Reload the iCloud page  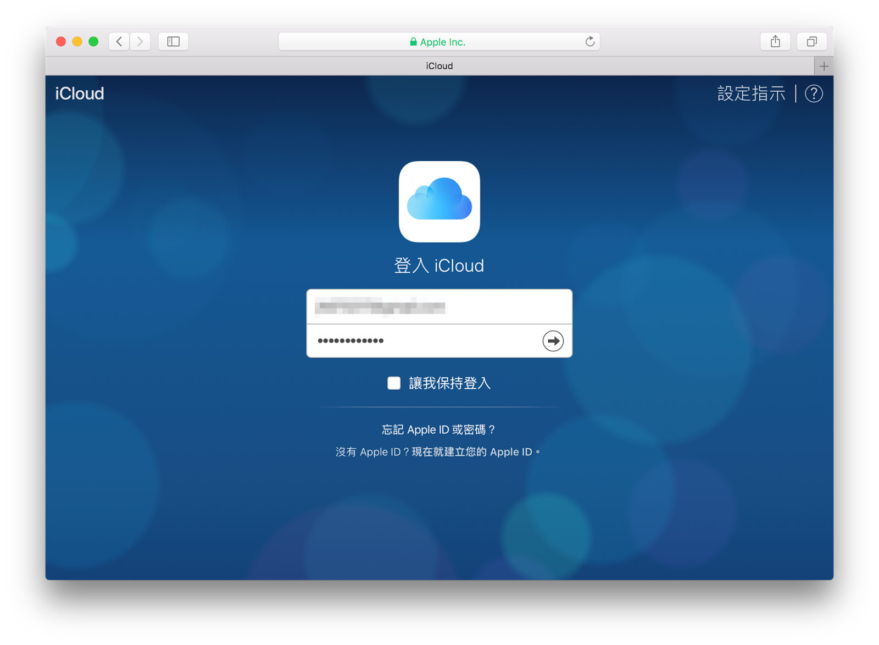(590, 42)
